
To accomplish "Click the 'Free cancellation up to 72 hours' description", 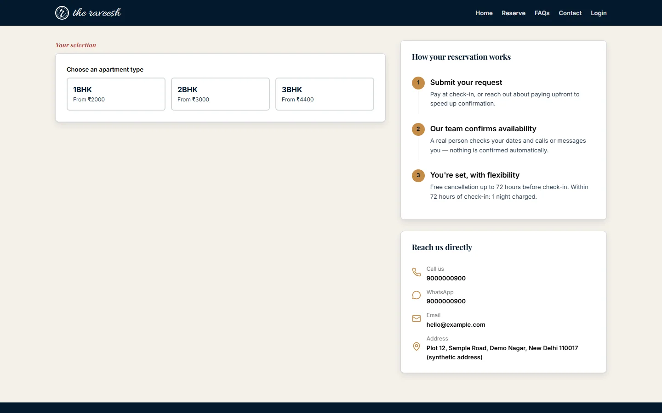I will coord(509,192).
